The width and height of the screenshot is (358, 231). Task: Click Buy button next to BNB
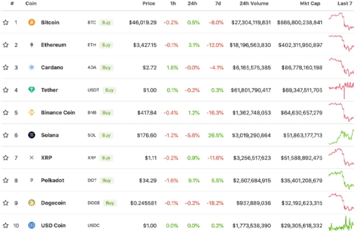106,112
